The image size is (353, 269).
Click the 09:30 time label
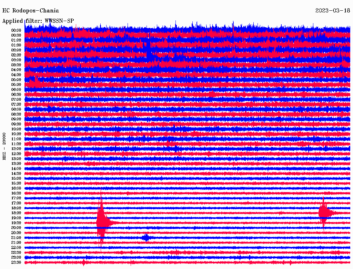16,124
